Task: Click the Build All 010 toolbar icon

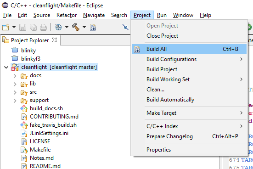Action: pos(93,27)
